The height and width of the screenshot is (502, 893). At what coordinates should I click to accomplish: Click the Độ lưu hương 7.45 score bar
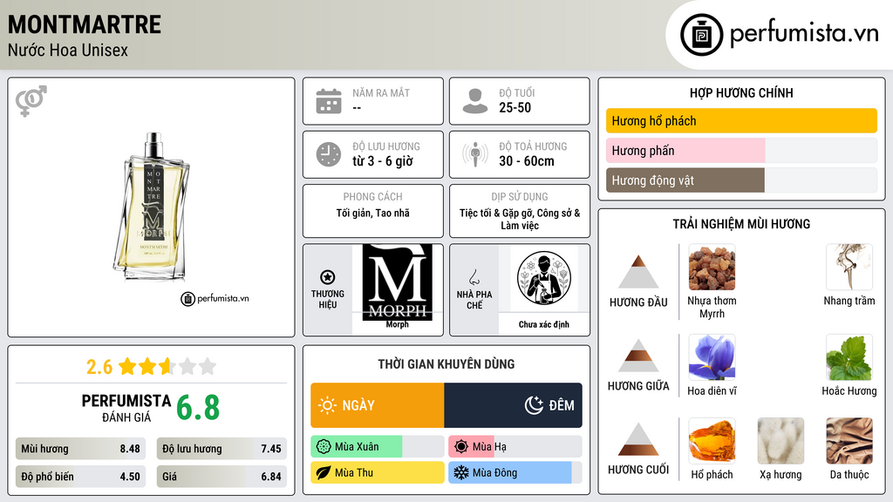click(x=222, y=449)
